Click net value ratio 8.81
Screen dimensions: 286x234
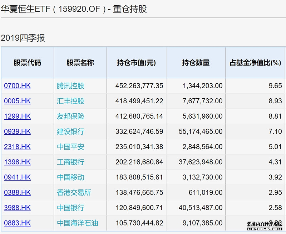tap(275, 116)
